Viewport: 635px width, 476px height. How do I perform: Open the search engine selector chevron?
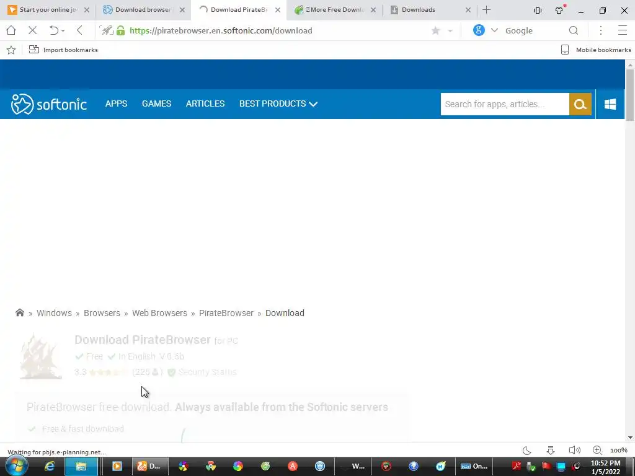[494, 30]
